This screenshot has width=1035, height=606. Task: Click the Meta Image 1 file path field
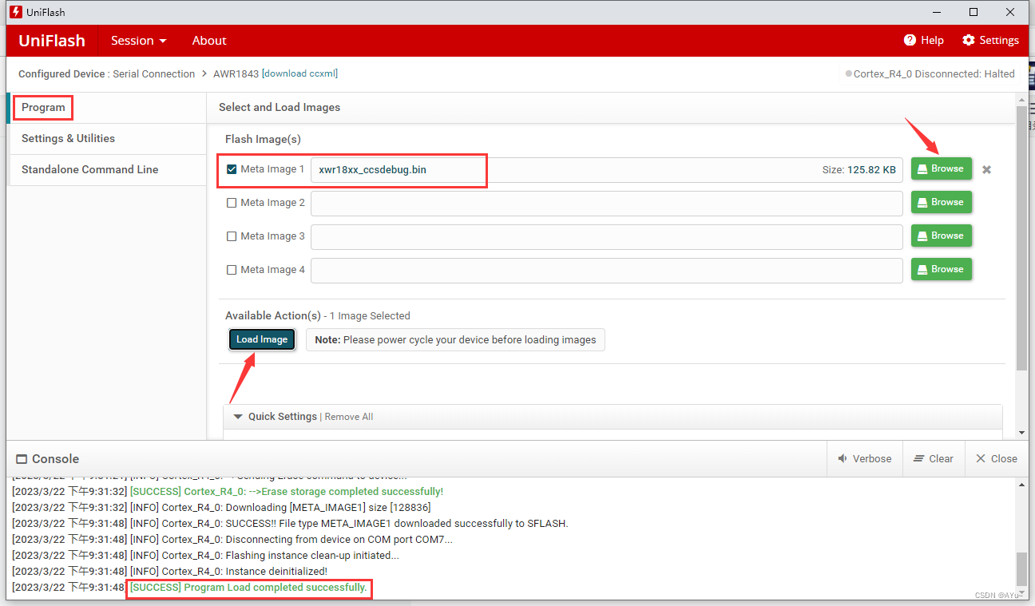click(607, 169)
